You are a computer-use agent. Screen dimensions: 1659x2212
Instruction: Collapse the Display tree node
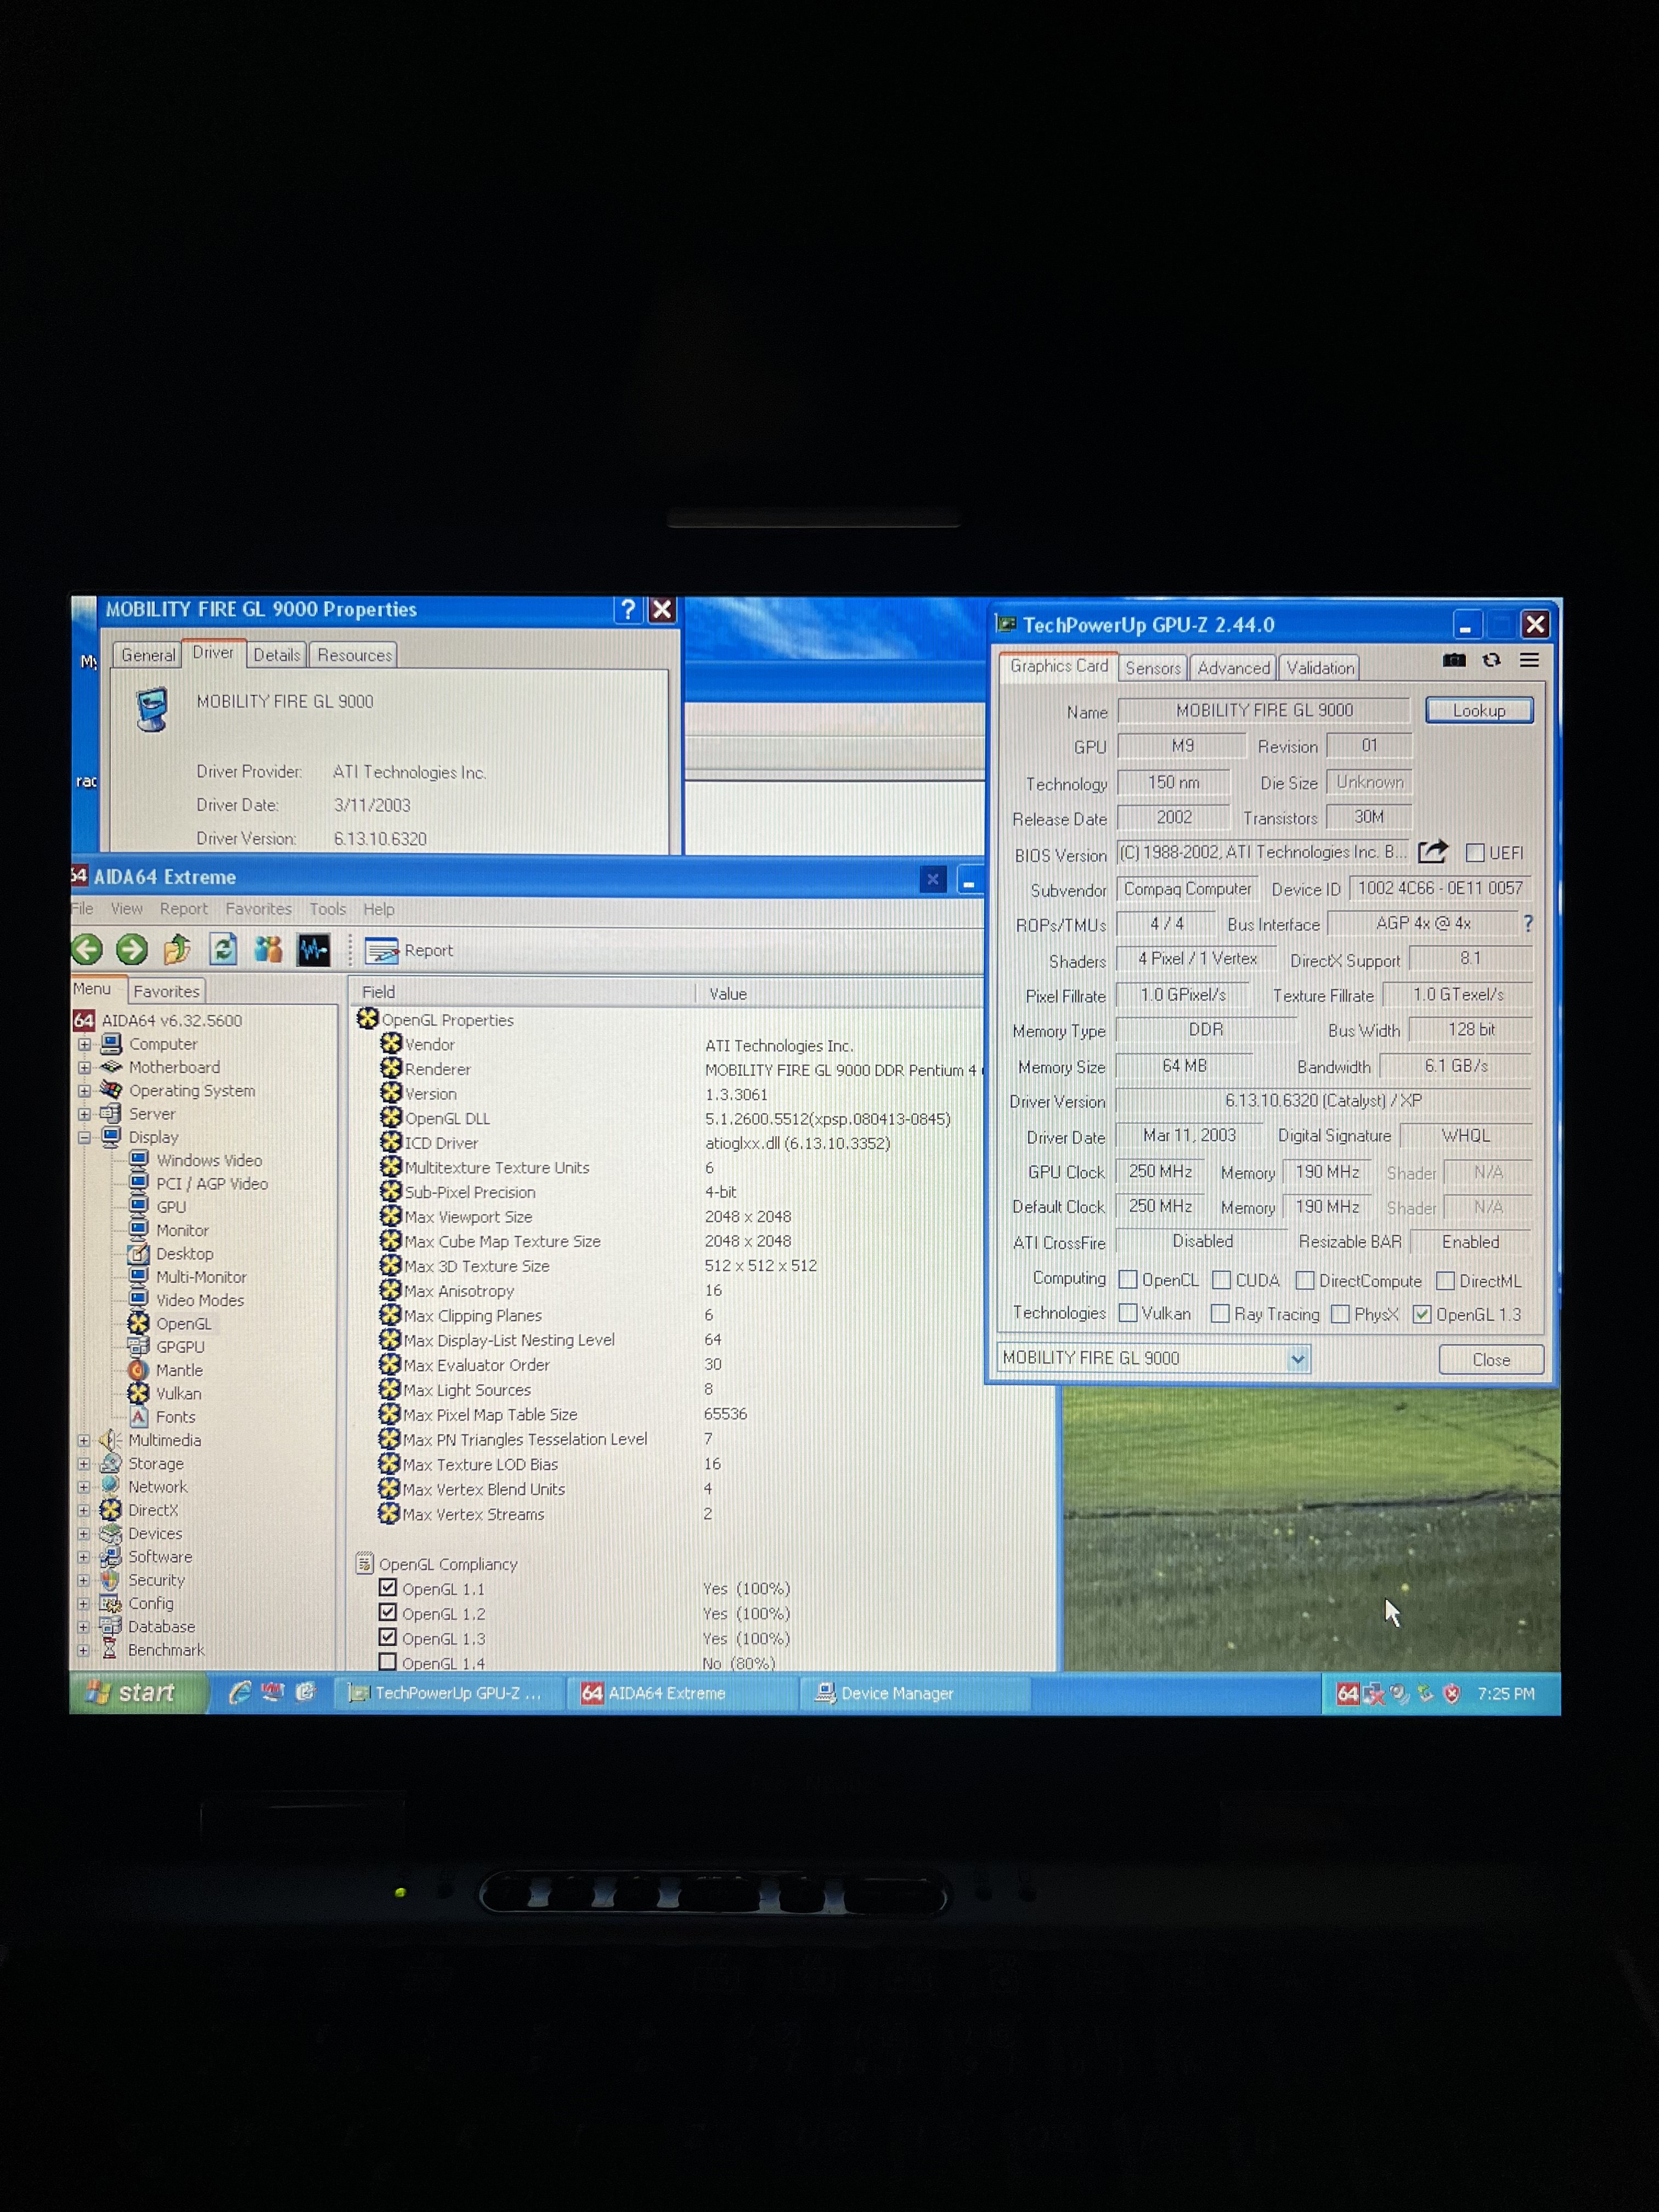click(84, 1137)
